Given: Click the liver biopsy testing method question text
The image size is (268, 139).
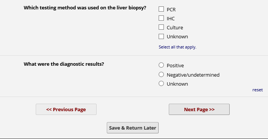Looking at the screenshot, I should pos(85,8).
